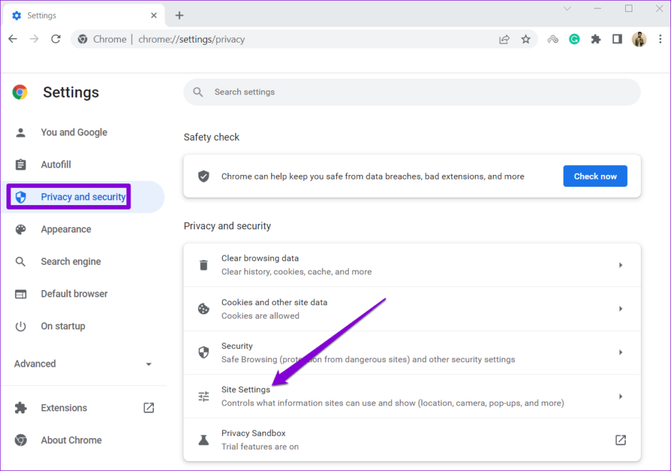Click the Safety check shield icon
The image size is (671, 471).
tap(204, 176)
